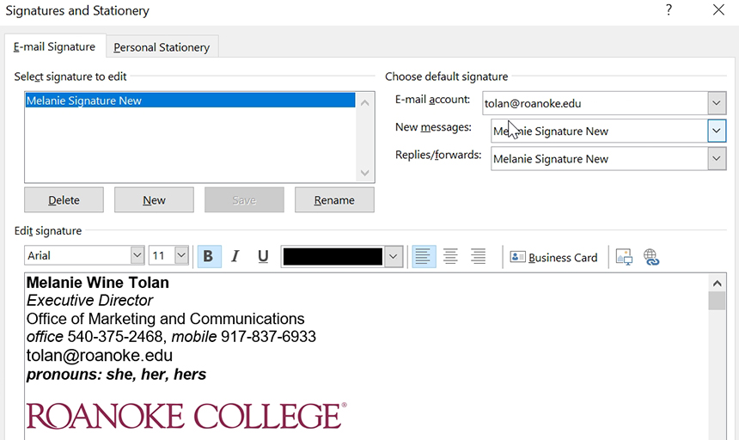The image size is (739, 440).
Task: Click the Delete signature button
Action: click(x=64, y=200)
